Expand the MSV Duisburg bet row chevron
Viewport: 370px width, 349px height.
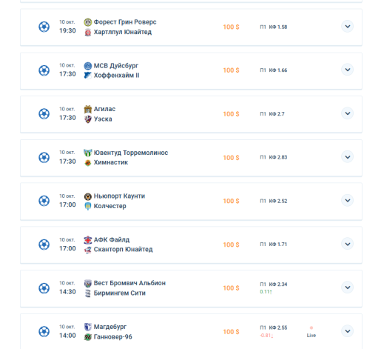(x=348, y=70)
